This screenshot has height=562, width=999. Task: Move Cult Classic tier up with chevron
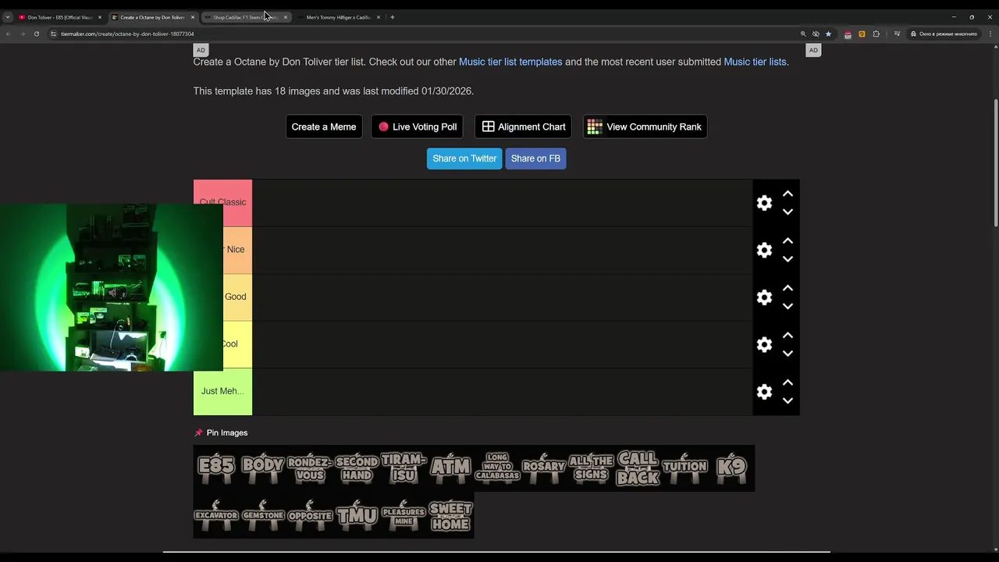[x=787, y=194]
